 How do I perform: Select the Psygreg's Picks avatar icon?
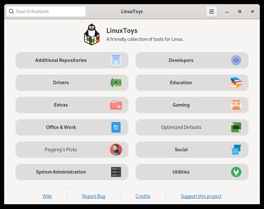click(x=116, y=149)
